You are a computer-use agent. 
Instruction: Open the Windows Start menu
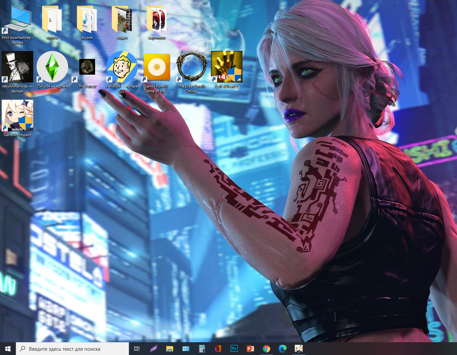[8, 349]
